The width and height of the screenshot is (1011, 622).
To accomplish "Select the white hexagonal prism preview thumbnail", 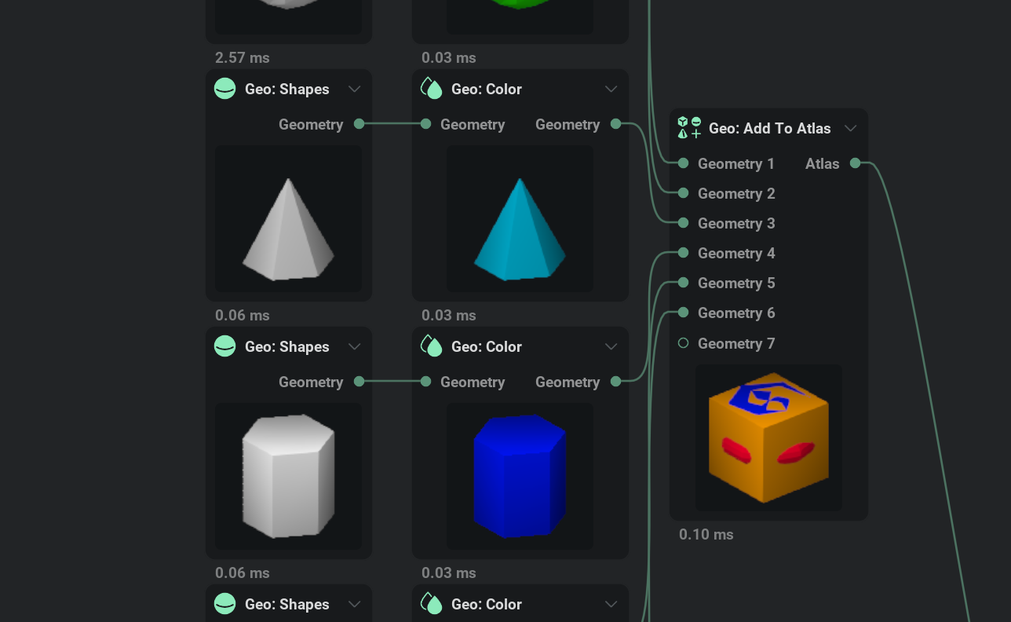I will [289, 476].
